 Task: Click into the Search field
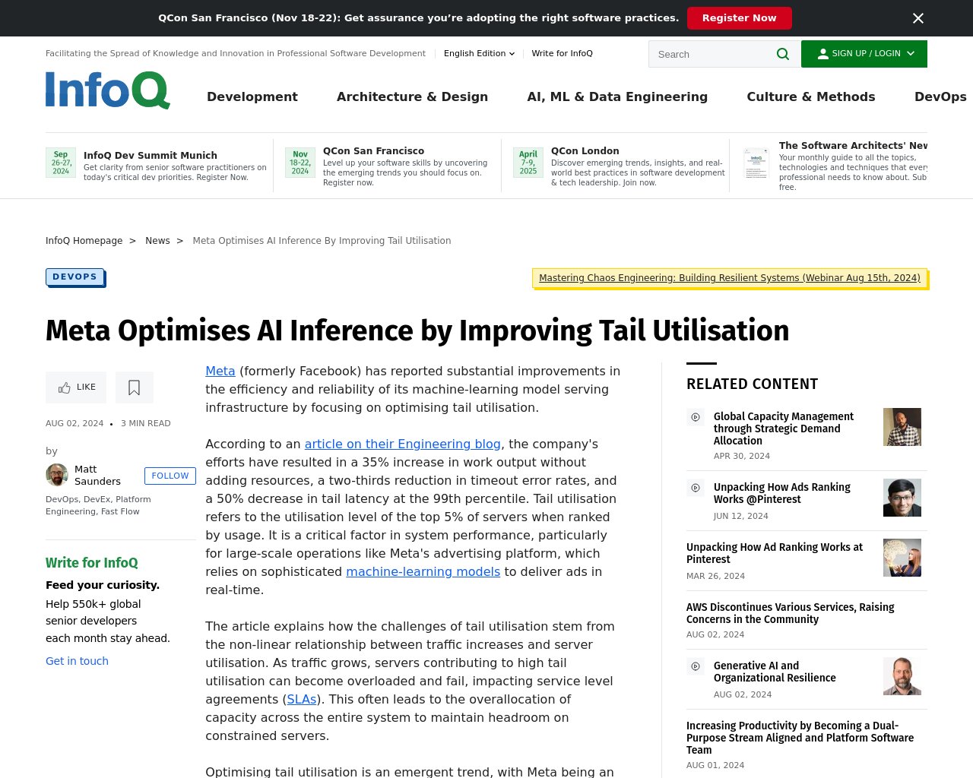point(712,54)
